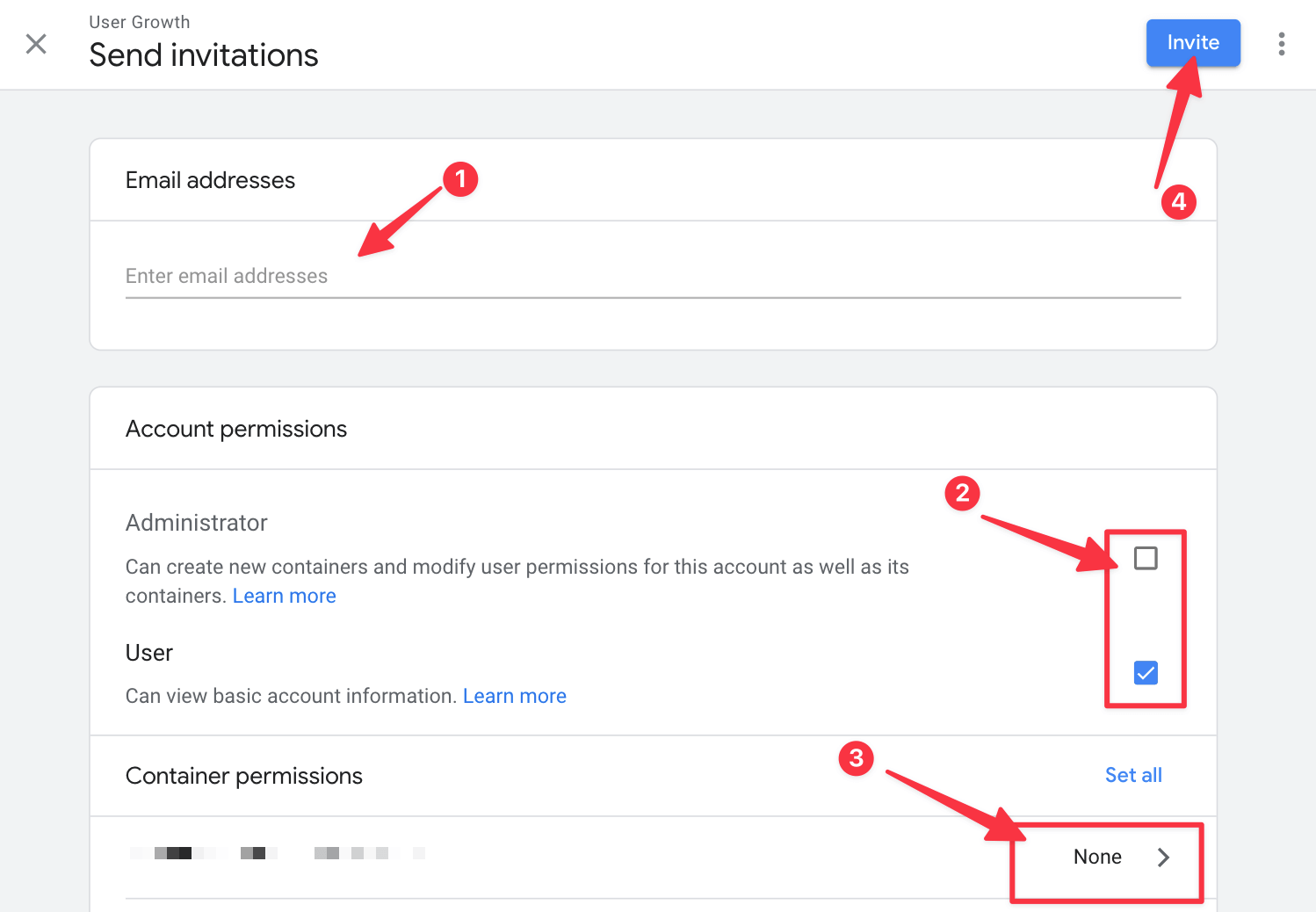This screenshot has width=1316, height=912.
Task: Open Set all container permissions
Action: pos(1133,775)
